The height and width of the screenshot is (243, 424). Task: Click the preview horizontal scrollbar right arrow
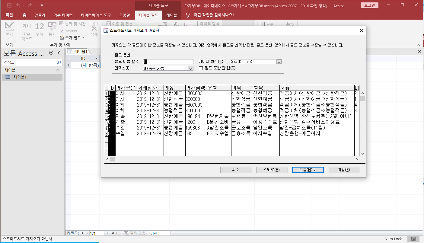tap(357, 159)
